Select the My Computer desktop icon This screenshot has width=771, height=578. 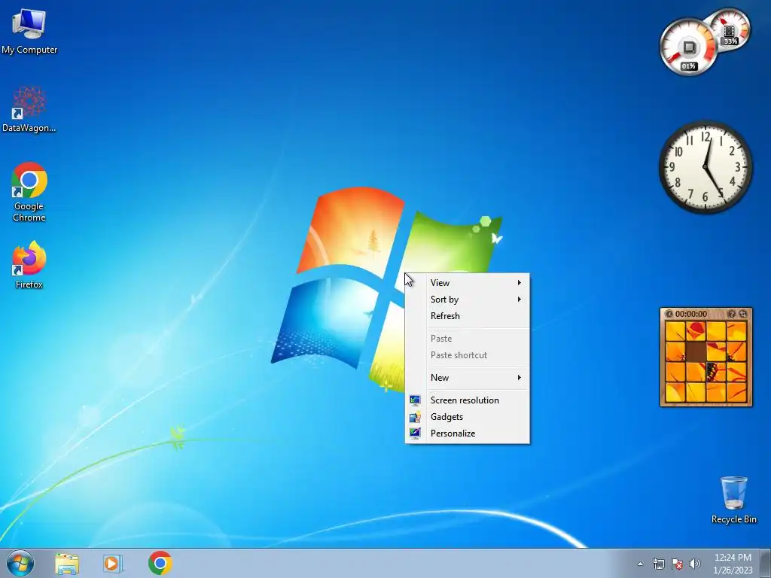point(29,31)
